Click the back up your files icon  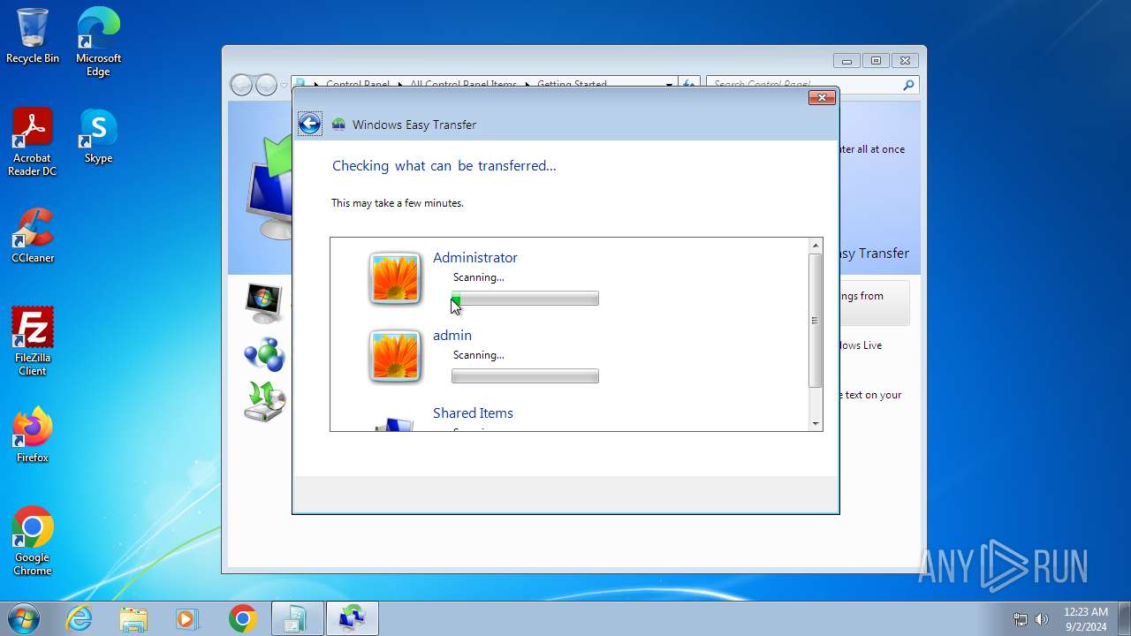[x=264, y=402]
